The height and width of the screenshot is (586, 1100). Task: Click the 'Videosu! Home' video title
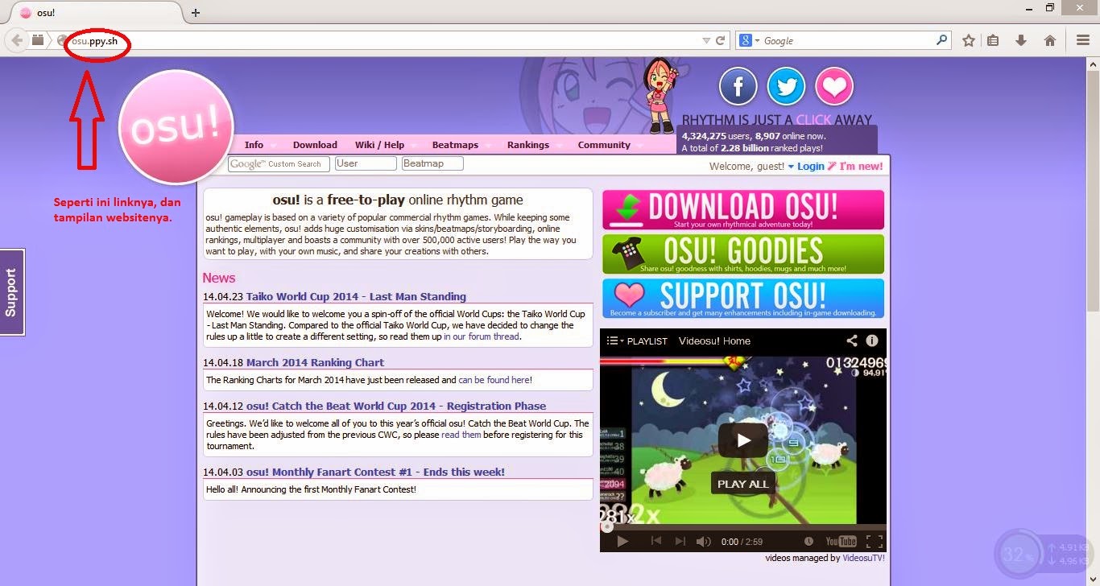point(714,340)
